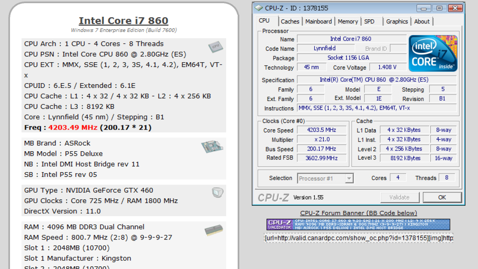This screenshot has width=478, height=269.
Task: Open the Intel Core i7 860 heading link
Action: click(x=124, y=20)
